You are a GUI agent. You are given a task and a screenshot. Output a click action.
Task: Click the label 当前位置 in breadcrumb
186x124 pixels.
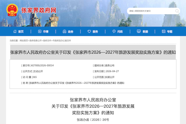coord(14,41)
